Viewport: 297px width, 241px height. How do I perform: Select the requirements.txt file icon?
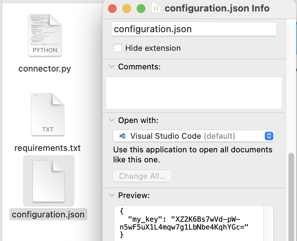(x=48, y=114)
